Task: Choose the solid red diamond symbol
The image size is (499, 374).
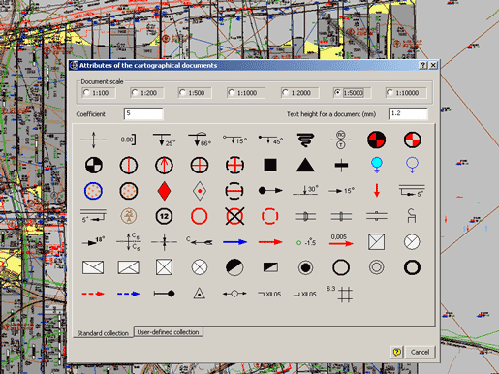Action: 164,191
